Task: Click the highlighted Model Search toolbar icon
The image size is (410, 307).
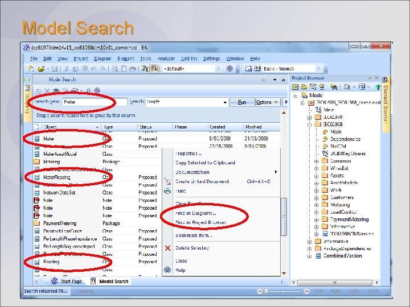Action: [x=154, y=68]
